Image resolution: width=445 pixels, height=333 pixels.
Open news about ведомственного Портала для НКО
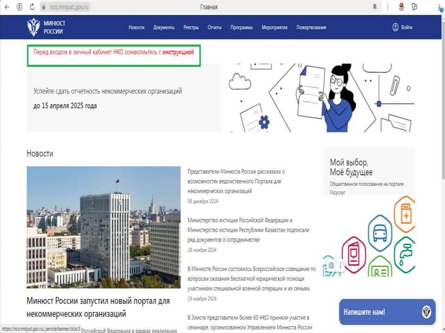click(x=236, y=181)
